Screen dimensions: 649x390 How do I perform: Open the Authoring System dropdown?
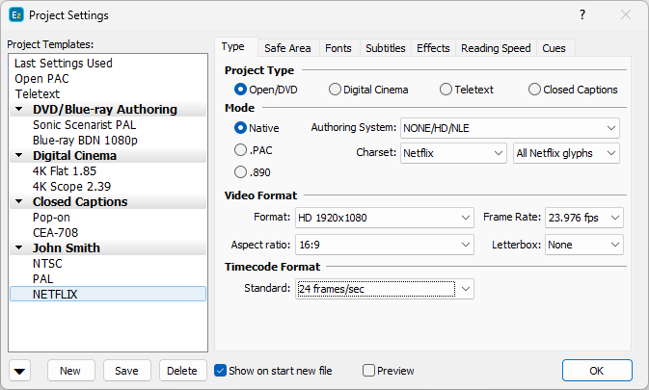(x=508, y=127)
